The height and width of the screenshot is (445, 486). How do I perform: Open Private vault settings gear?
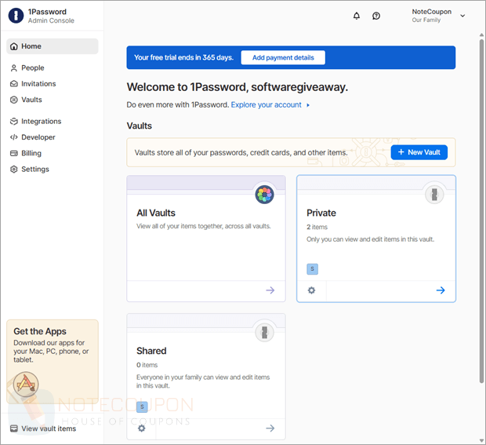click(x=311, y=290)
